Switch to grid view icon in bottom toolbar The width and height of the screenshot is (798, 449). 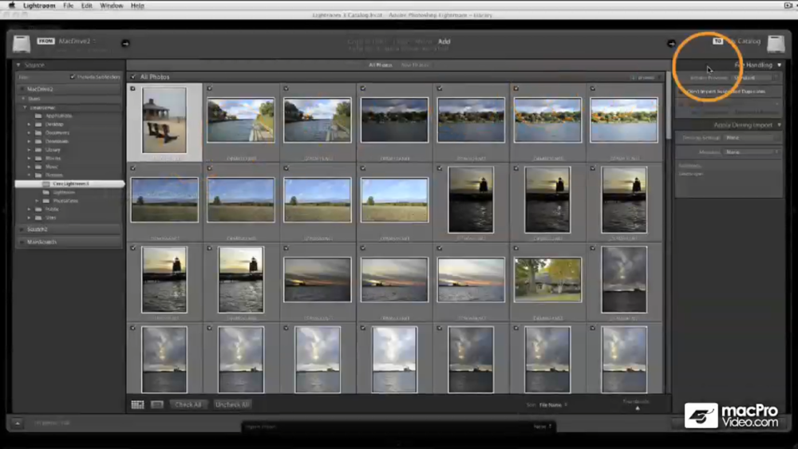click(138, 404)
